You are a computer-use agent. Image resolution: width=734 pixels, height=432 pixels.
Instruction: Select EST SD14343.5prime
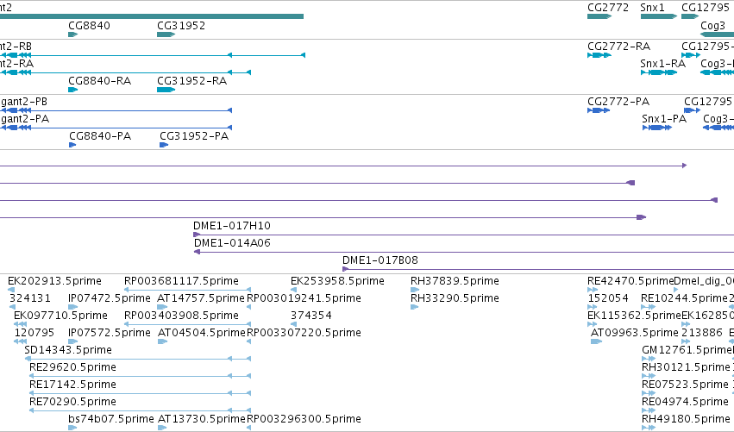click(x=68, y=350)
